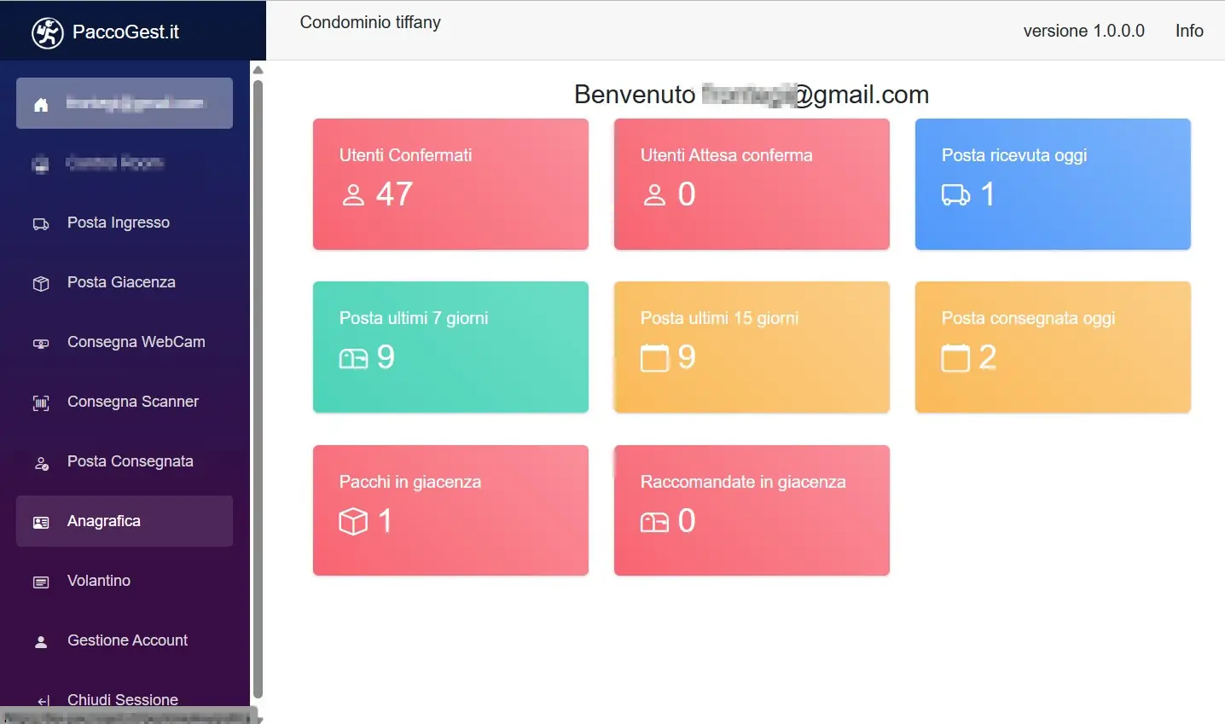1225x724 pixels.
Task: Open the Gestione Account menu item
Action: tap(127, 640)
